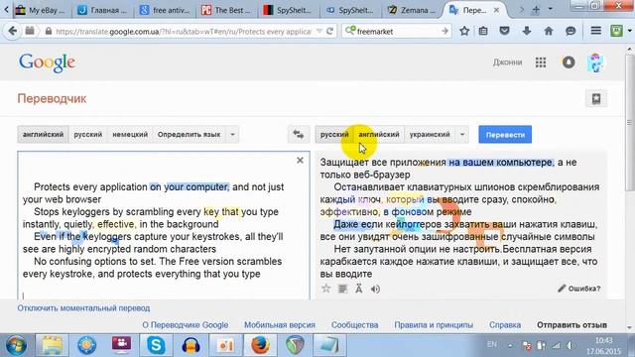The image size is (635, 357).
Task: Open Firefox from the taskbar
Action: tap(260, 345)
